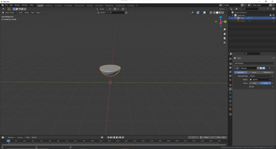Toggle Boolean modifier edit mode display
Image resolution: width=276 pixels, height=149 pixels.
(x=258, y=68)
